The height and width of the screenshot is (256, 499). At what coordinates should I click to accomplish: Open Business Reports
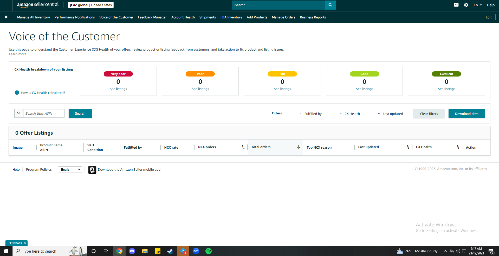click(x=313, y=17)
